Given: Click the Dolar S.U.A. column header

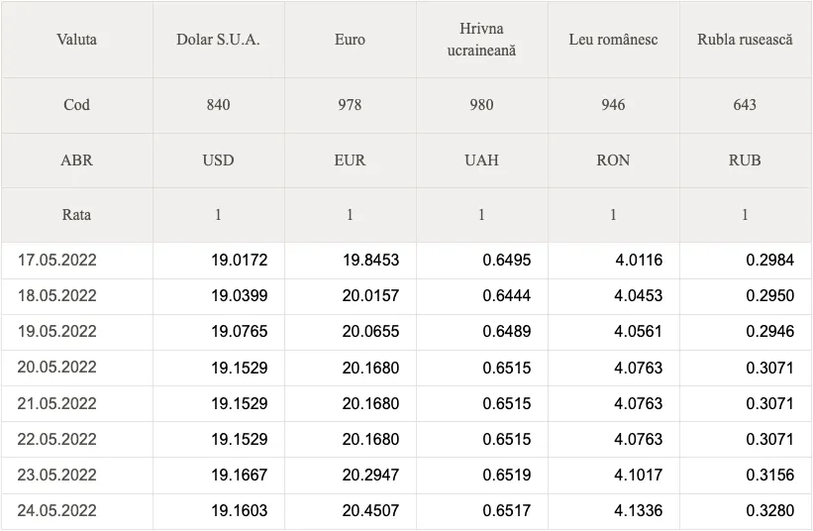Looking at the screenshot, I should (218, 40).
